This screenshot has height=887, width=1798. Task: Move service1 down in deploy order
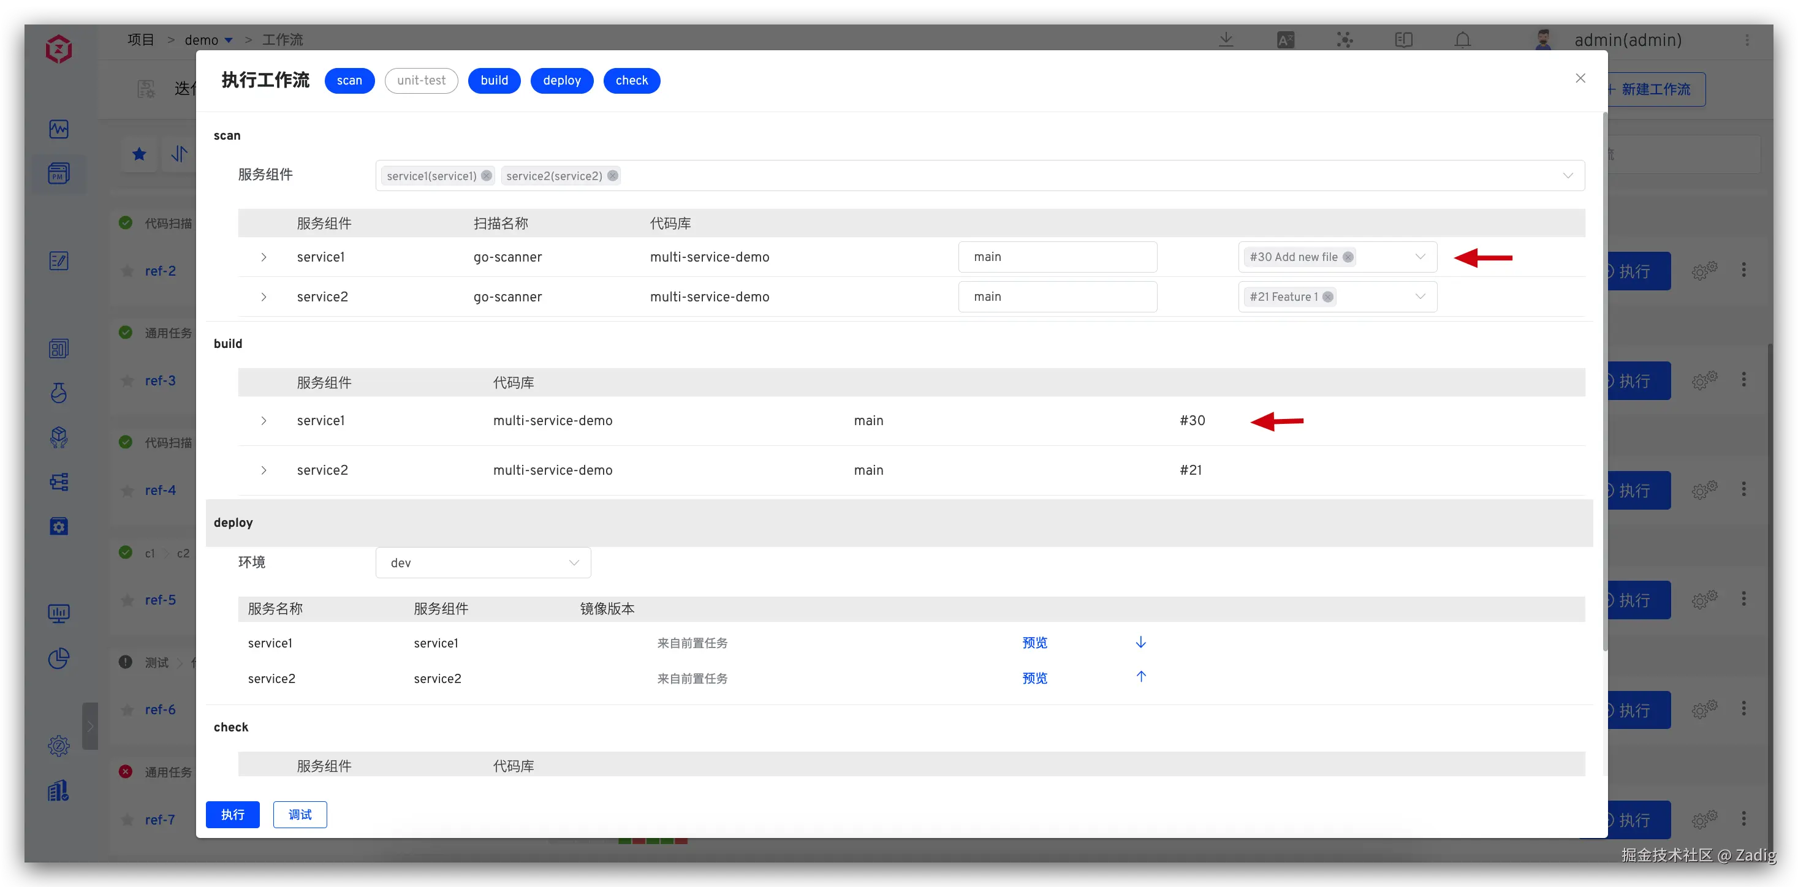pos(1140,642)
